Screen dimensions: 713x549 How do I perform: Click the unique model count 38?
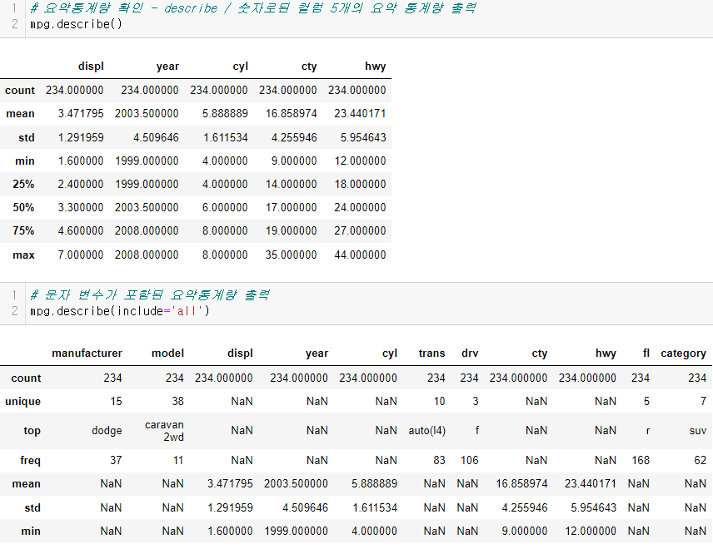(177, 402)
